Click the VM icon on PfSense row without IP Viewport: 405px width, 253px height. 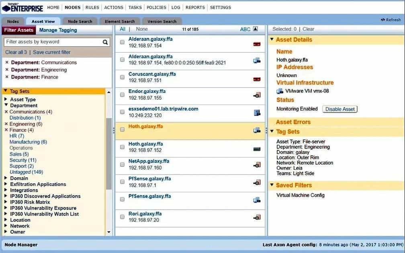257,200
